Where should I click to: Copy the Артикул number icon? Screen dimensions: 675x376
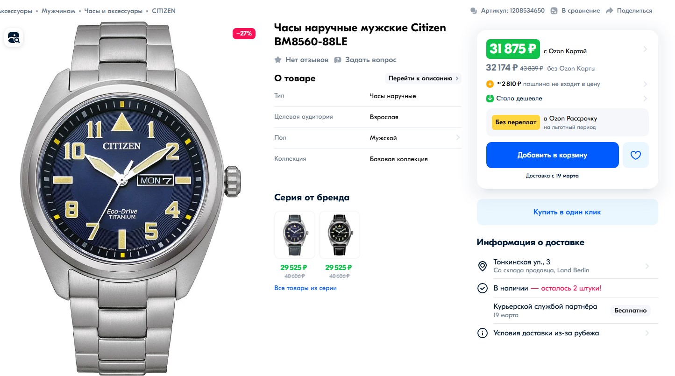pyautogui.click(x=474, y=11)
